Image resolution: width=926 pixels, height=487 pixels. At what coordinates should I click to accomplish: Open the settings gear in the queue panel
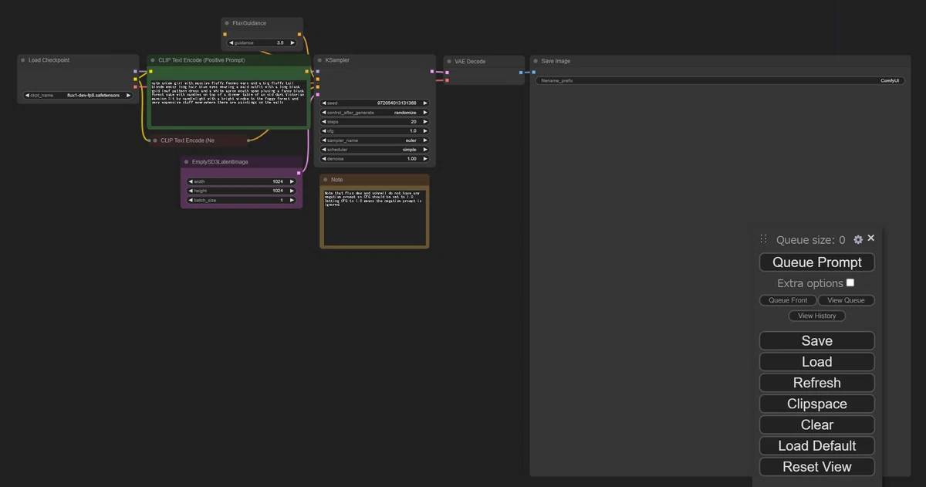tap(858, 240)
